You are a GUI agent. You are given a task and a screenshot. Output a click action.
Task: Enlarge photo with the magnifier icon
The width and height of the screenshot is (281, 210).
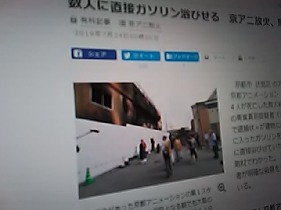[x=222, y=187]
